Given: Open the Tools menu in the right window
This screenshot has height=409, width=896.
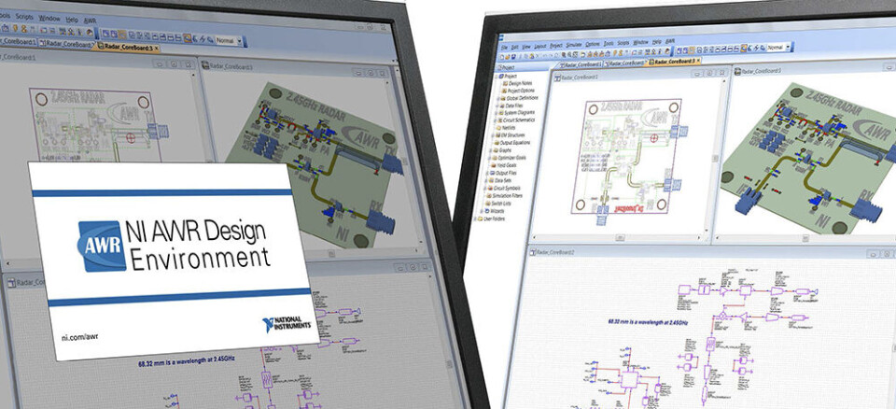Looking at the screenshot, I should (x=609, y=44).
